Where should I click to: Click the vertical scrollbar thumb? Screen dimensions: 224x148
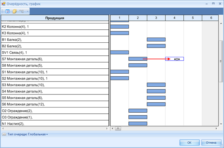point(221,61)
